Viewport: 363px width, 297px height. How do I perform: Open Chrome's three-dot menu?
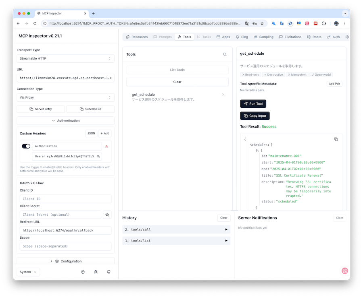(x=345, y=23)
